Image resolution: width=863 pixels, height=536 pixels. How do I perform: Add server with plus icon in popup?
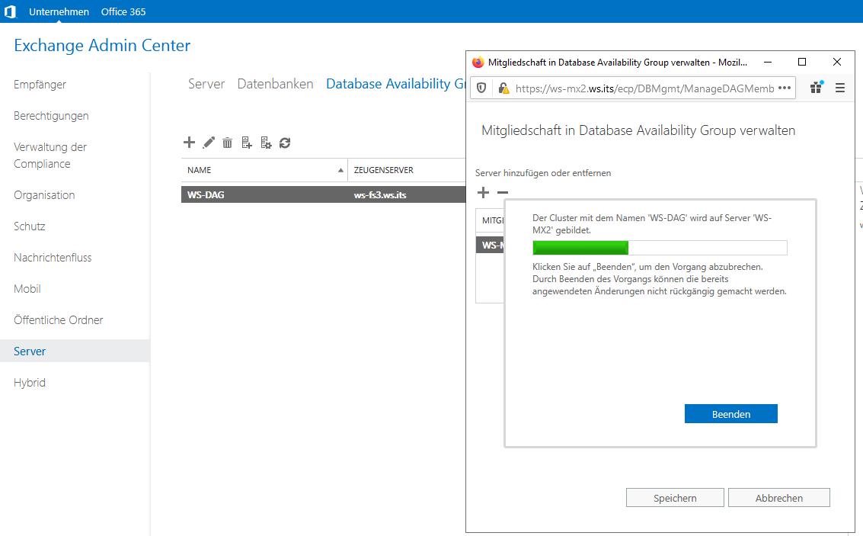tap(483, 192)
